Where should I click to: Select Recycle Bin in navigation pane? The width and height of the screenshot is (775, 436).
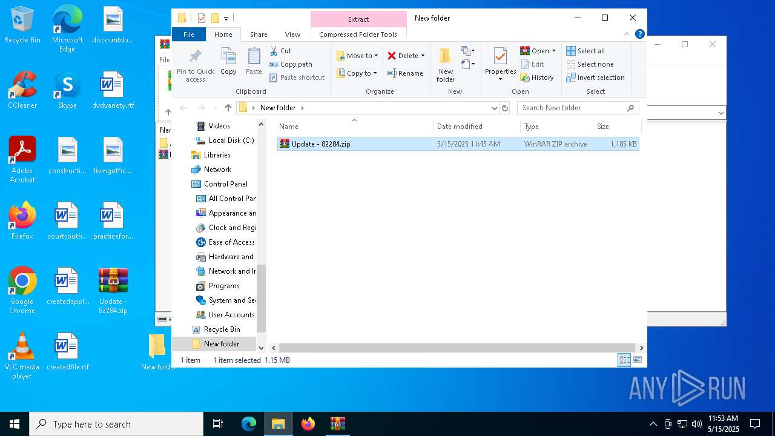tap(222, 329)
